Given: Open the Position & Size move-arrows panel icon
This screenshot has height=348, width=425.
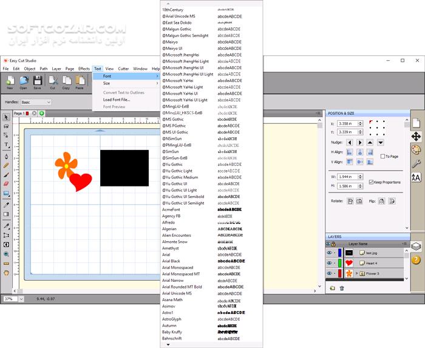Looking at the screenshot, I should click(x=416, y=136).
